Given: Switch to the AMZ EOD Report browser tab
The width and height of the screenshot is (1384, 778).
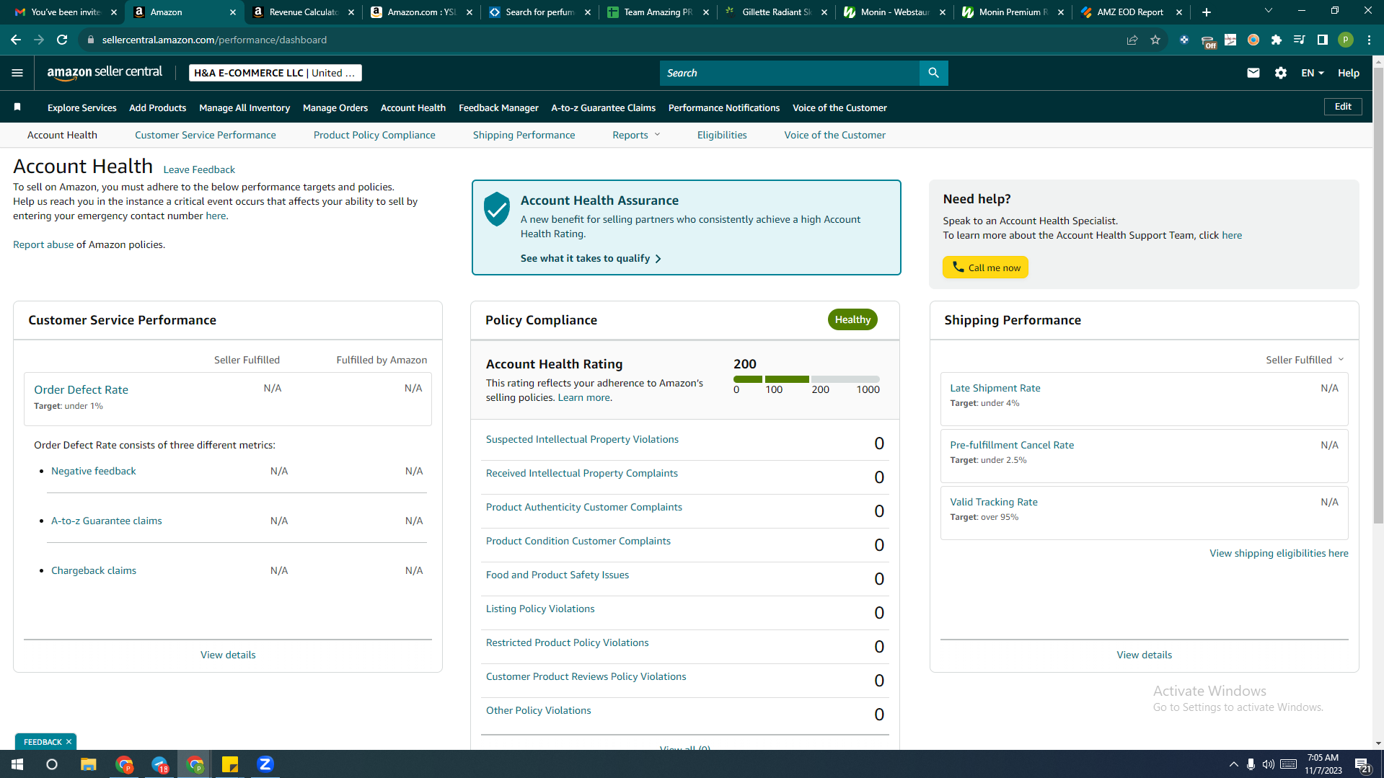Looking at the screenshot, I should tap(1129, 12).
